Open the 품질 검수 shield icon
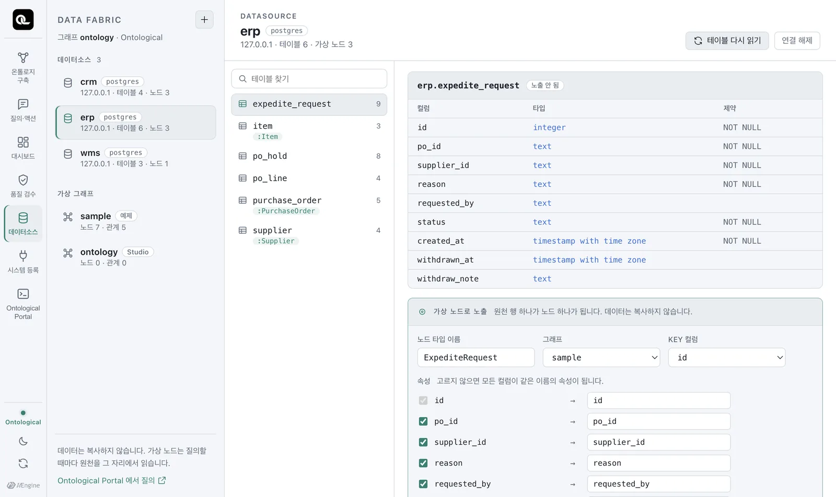This screenshot has width=836, height=497. [x=23, y=180]
